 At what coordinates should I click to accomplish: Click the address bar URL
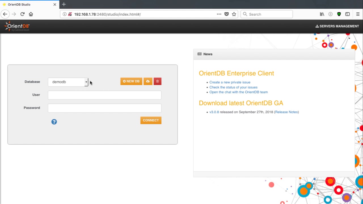pyautogui.click(x=107, y=14)
